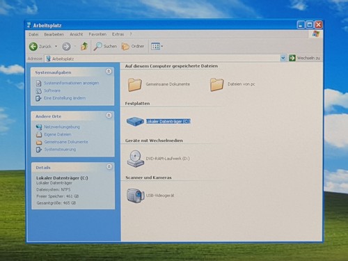Click Gemeinsame Dokumente folder label
Screen dimensions: 348x261
[x=168, y=84]
